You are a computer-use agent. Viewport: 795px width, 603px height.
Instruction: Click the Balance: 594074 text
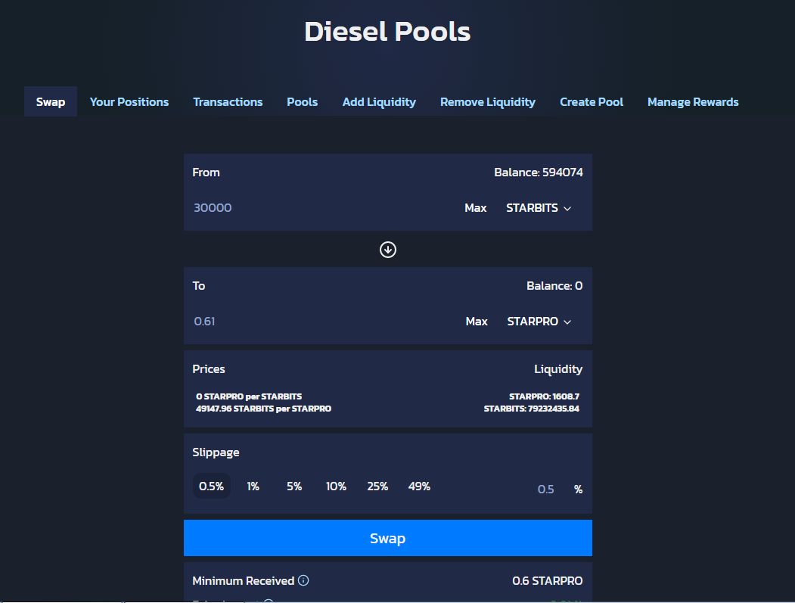click(x=539, y=173)
